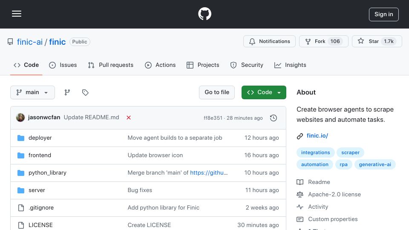Switch to the Issues tab
409x230 pixels.
tap(63, 65)
